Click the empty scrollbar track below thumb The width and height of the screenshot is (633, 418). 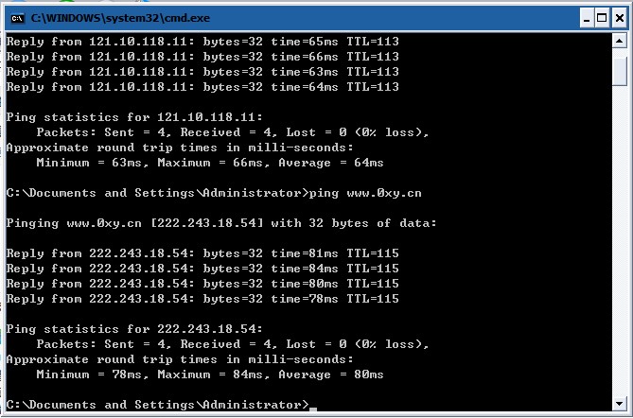(x=619, y=241)
